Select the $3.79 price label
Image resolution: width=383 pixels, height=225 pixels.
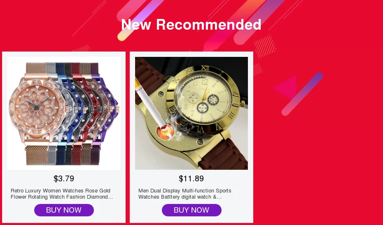coord(64,178)
